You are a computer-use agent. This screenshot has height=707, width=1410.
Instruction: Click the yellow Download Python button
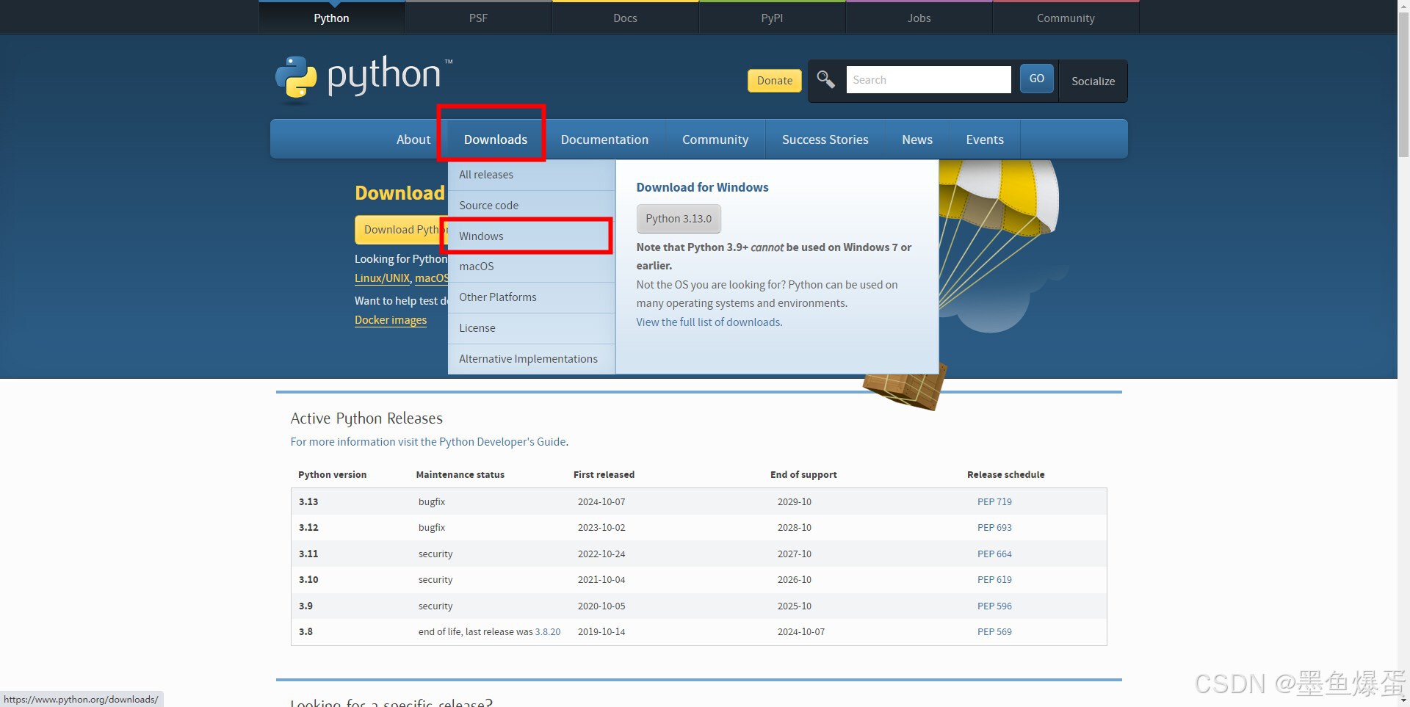[402, 230]
